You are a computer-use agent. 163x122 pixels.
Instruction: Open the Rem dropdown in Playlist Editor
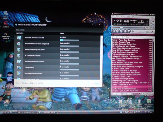point(119,94)
